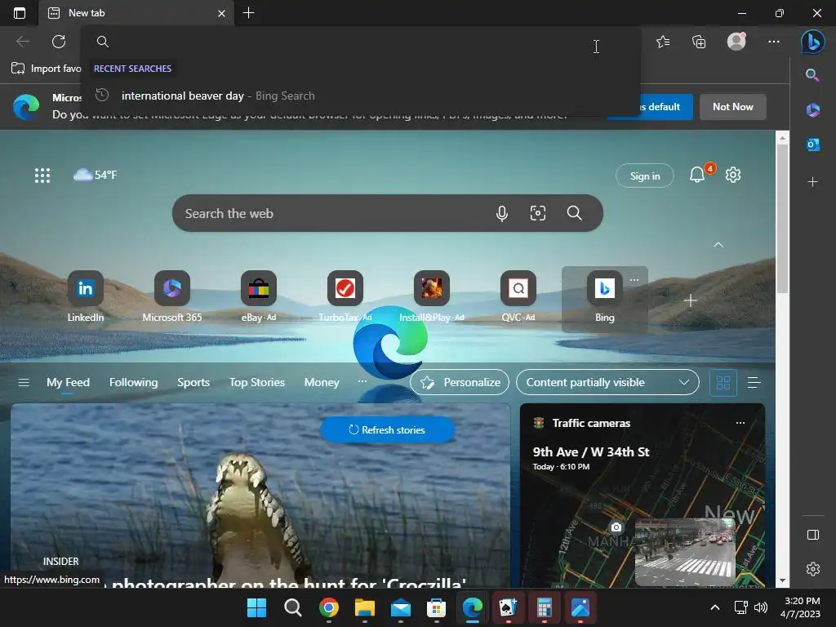Image resolution: width=836 pixels, height=627 pixels.
Task: Add a sidebar app with plus icon
Action: coord(812,182)
